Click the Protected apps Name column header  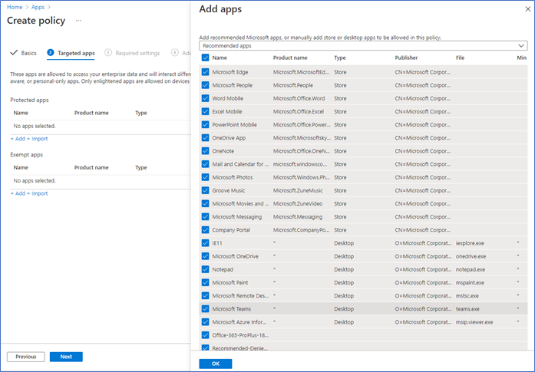tap(21, 113)
